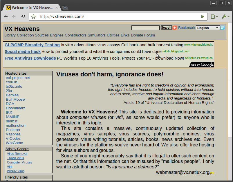
Task: Open the wrench settings menu
Action: 225,16
